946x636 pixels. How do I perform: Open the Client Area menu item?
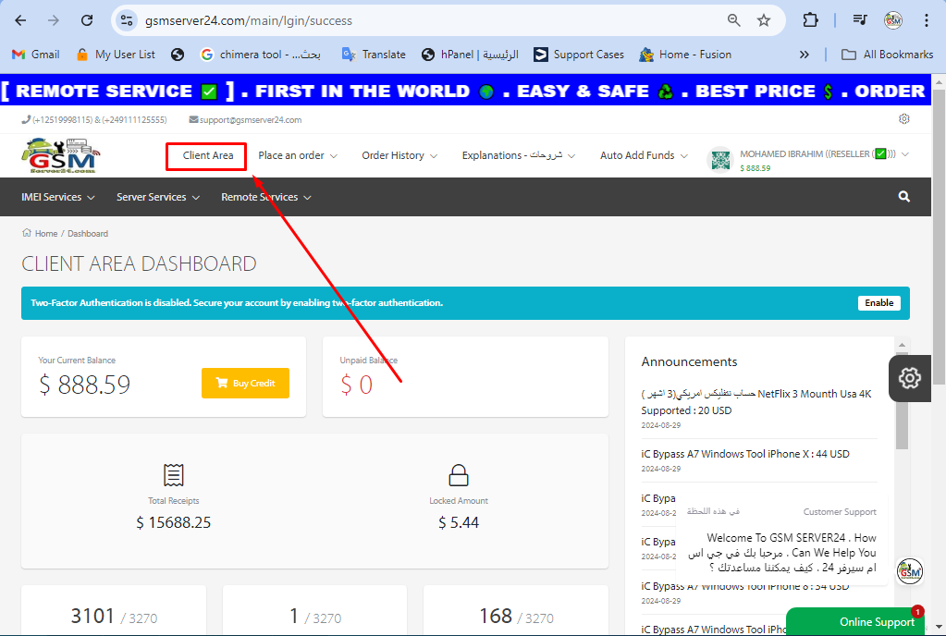tap(207, 155)
